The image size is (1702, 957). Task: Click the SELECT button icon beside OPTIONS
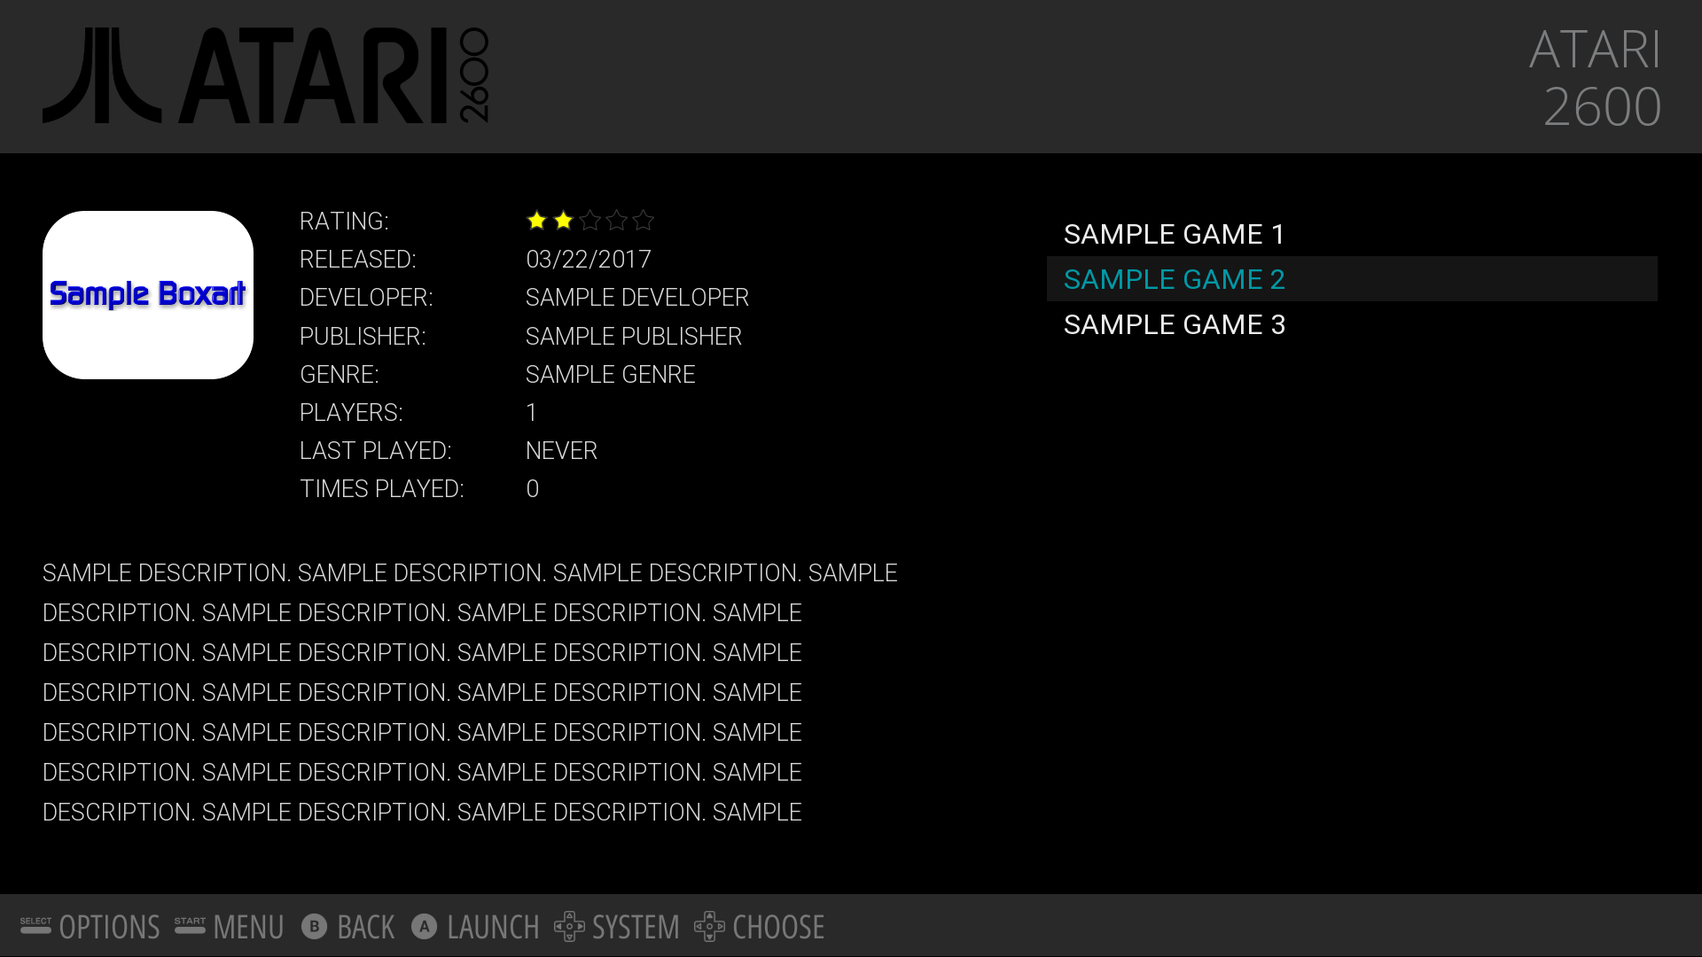coord(35,926)
